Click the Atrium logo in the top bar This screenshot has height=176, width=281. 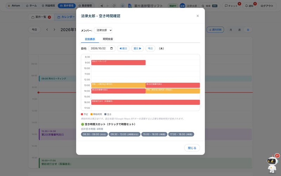pos(14,6)
